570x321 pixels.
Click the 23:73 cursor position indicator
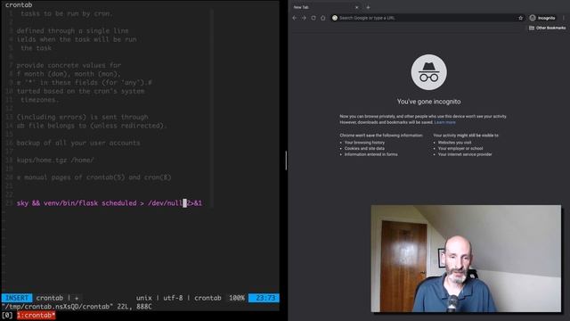(x=264, y=298)
